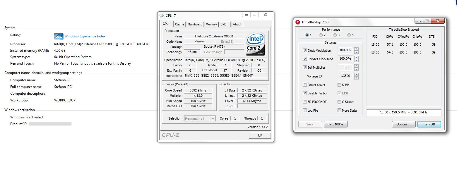The image size is (457, 171).
Task: Click the Computer name Stefano-PC value
Action: pyautogui.click(x=63, y=80)
